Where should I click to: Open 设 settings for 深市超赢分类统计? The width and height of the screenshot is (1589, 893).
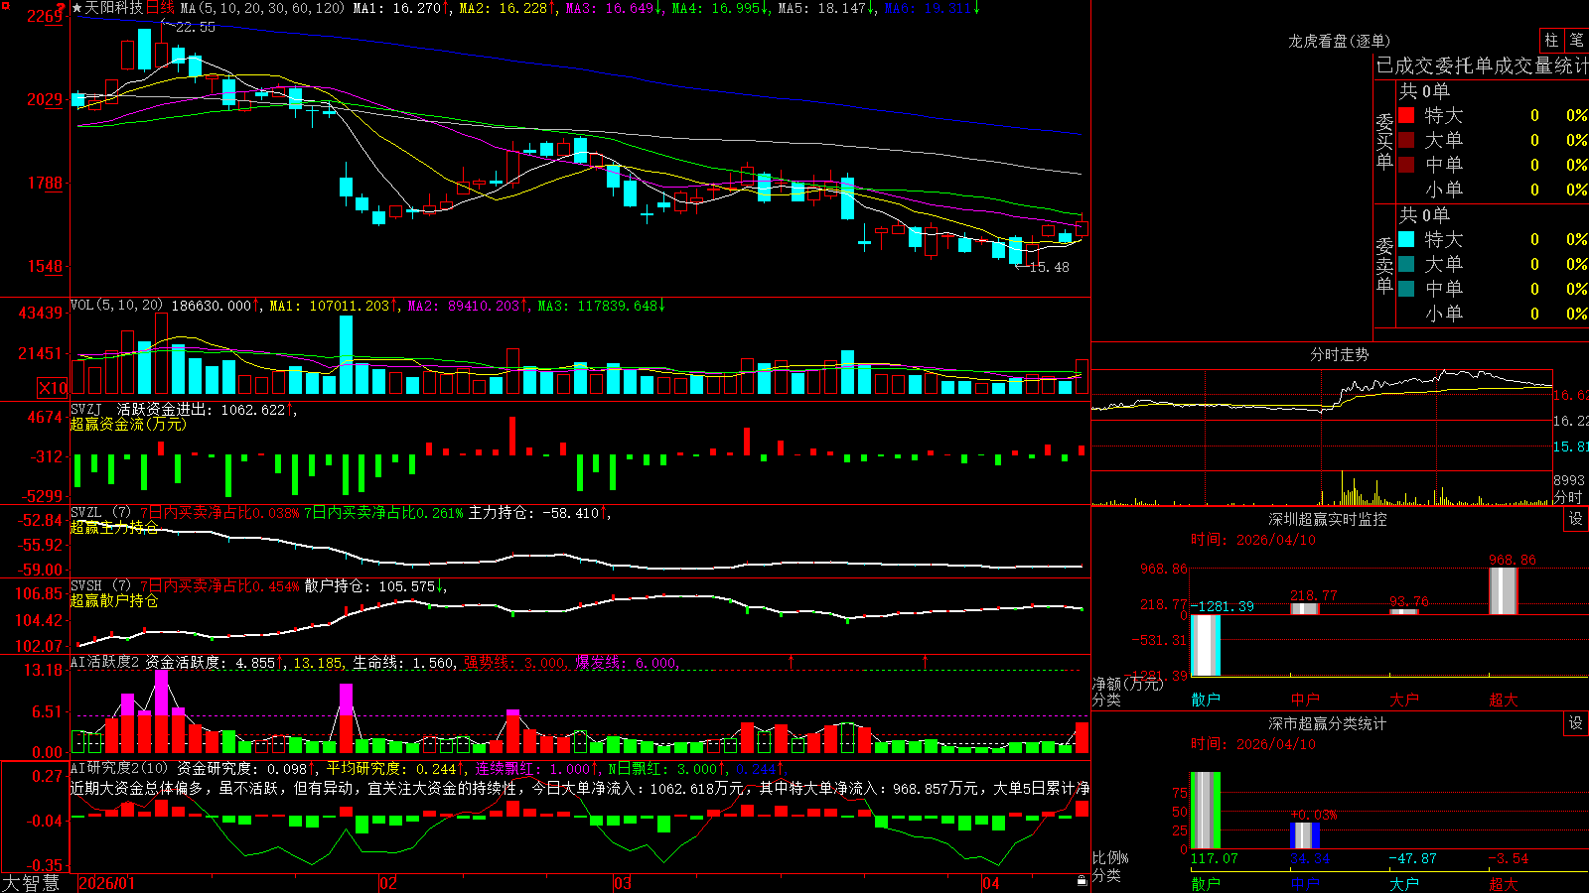tap(1576, 723)
